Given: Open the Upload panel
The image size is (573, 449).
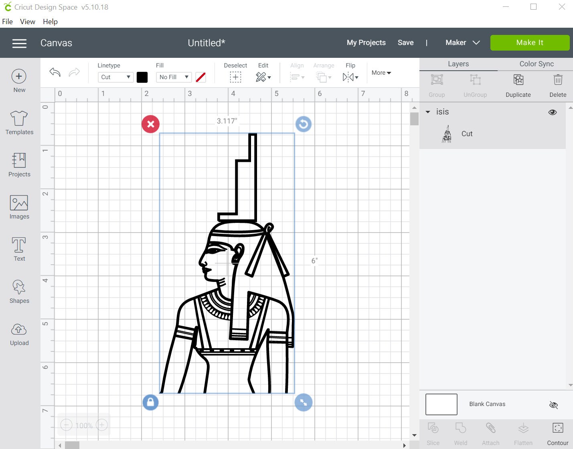Looking at the screenshot, I should coord(19,334).
